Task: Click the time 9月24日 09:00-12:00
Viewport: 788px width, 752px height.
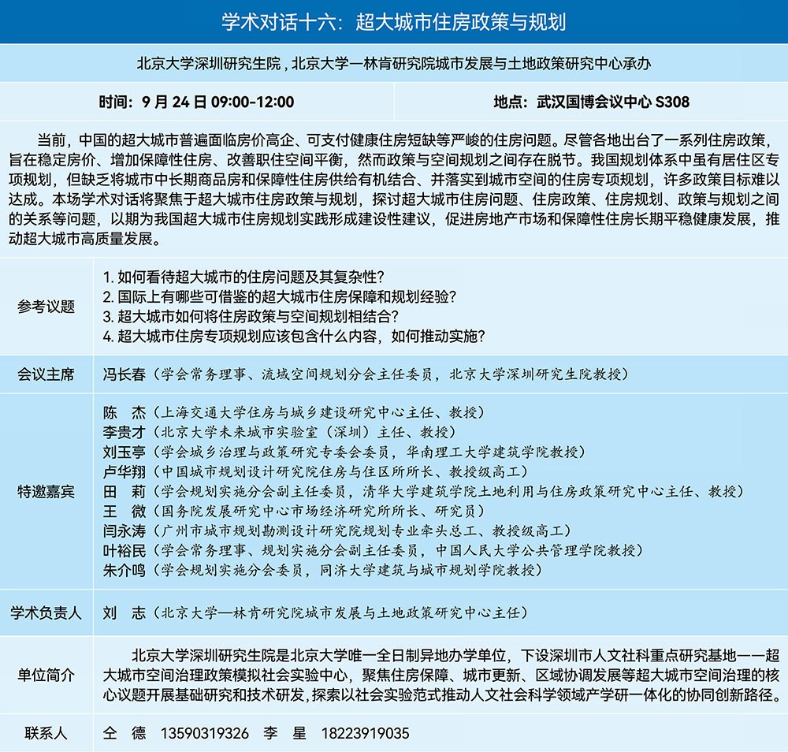Action: point(196,102)
